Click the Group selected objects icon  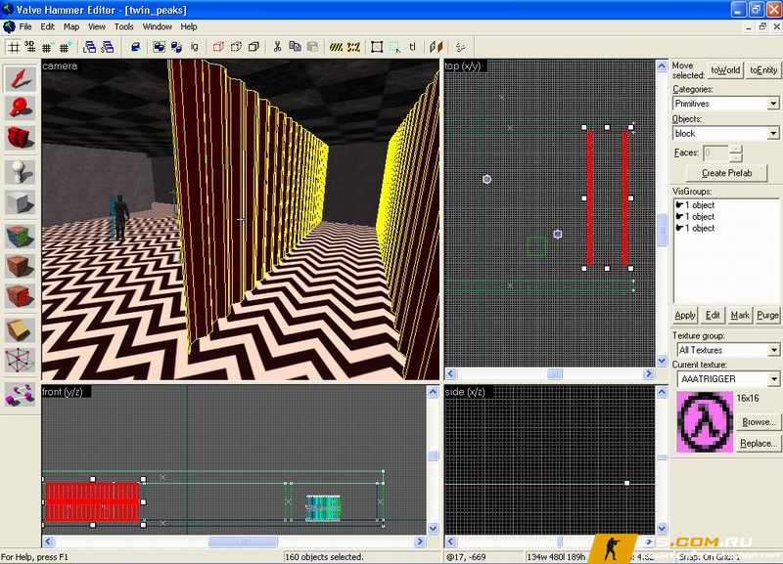[x=159, y=47]
